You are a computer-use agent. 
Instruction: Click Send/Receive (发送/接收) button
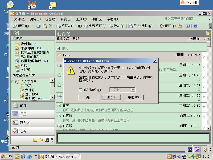pos(140,26)
